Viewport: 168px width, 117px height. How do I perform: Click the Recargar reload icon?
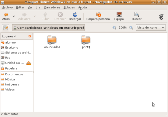[x=75, y=15]
